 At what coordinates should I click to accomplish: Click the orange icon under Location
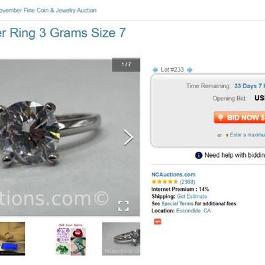(x=158, y=221)
